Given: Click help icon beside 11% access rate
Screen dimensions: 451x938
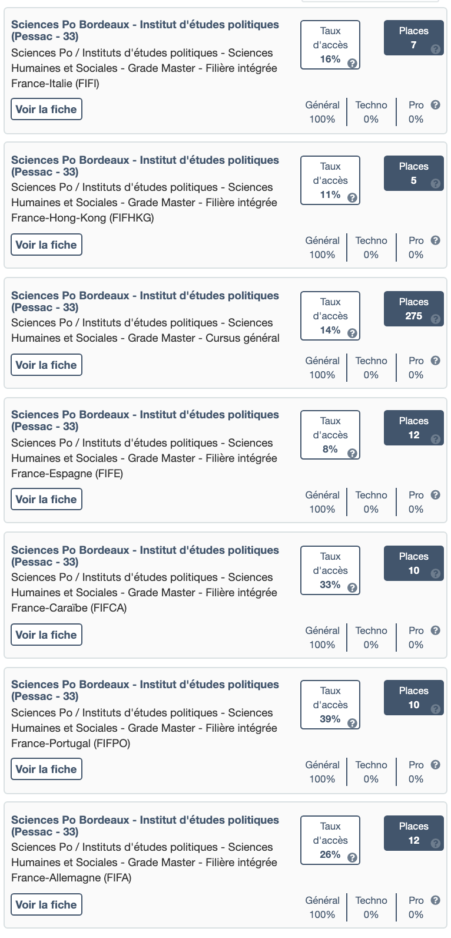Looking at the screenshot, I should coord(352,199).
